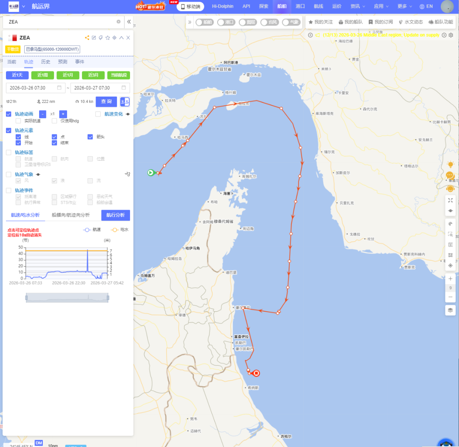This screenshot has height=447, width=459.
Task: Switch to the 历史 tab
Action: (x=45, y=62)
